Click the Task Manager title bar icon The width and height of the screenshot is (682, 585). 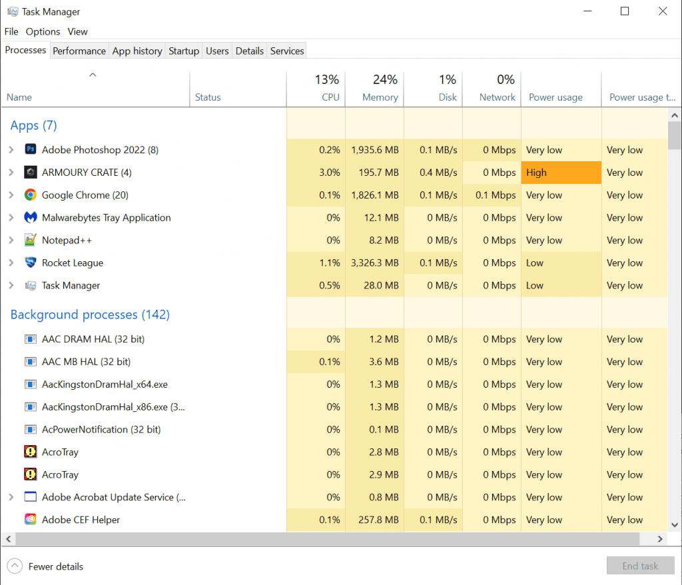click(x=13, y=11)
